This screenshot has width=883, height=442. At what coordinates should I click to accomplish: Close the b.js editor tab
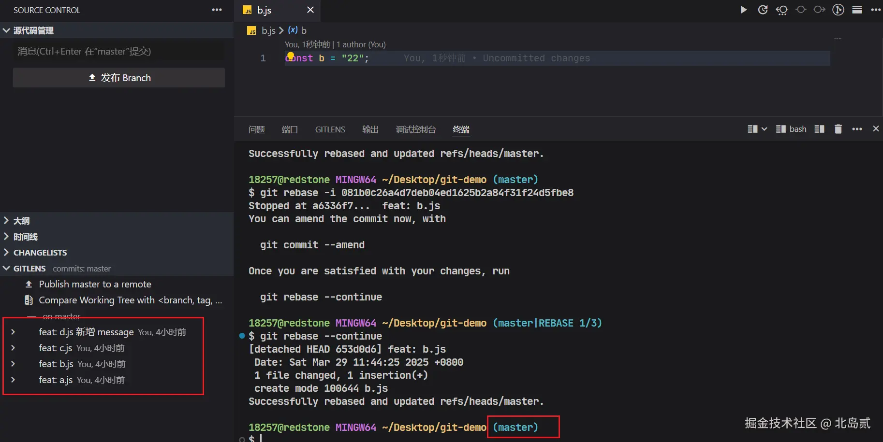click(310, 10)
